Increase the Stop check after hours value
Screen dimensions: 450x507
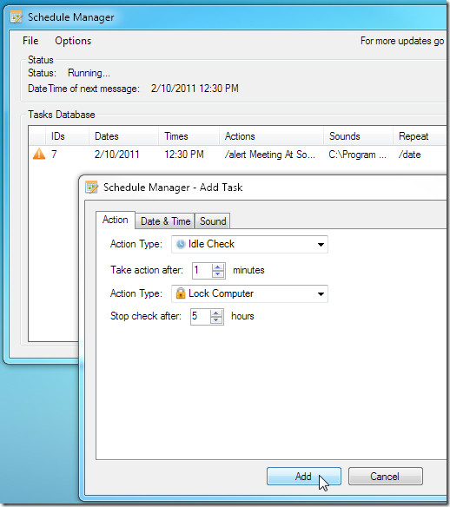coord(216,313)
